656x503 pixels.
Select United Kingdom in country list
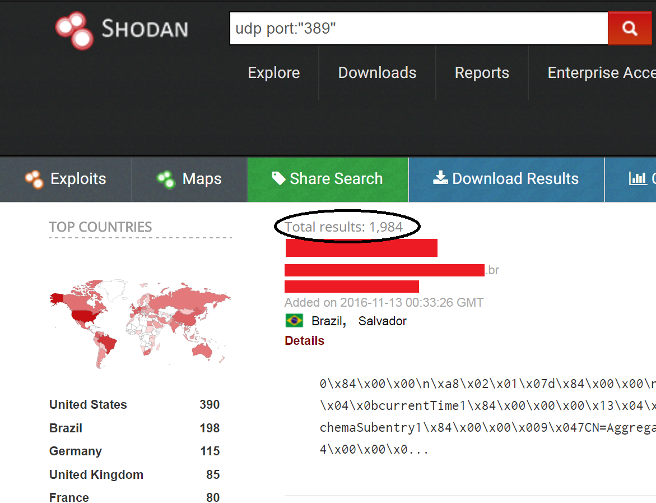coord(96,475)
